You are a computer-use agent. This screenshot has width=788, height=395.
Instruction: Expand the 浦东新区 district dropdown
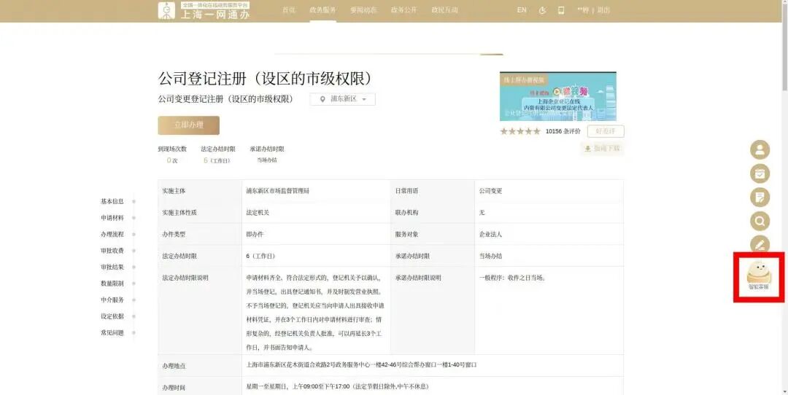tap(342, 99)
